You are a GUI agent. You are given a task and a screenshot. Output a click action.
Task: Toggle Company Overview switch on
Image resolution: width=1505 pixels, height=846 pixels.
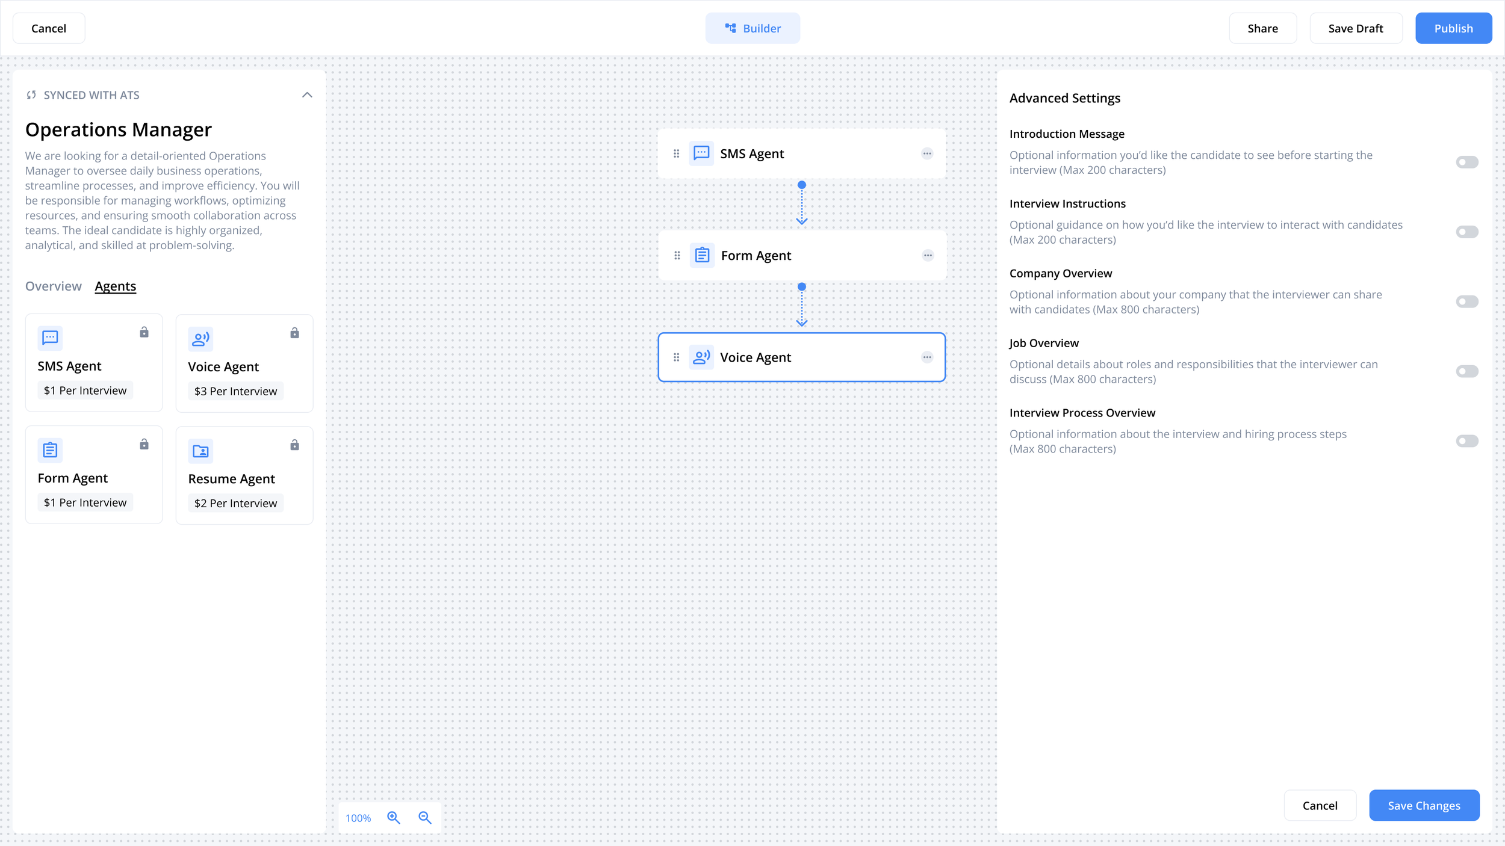[x=1466, y=301]
